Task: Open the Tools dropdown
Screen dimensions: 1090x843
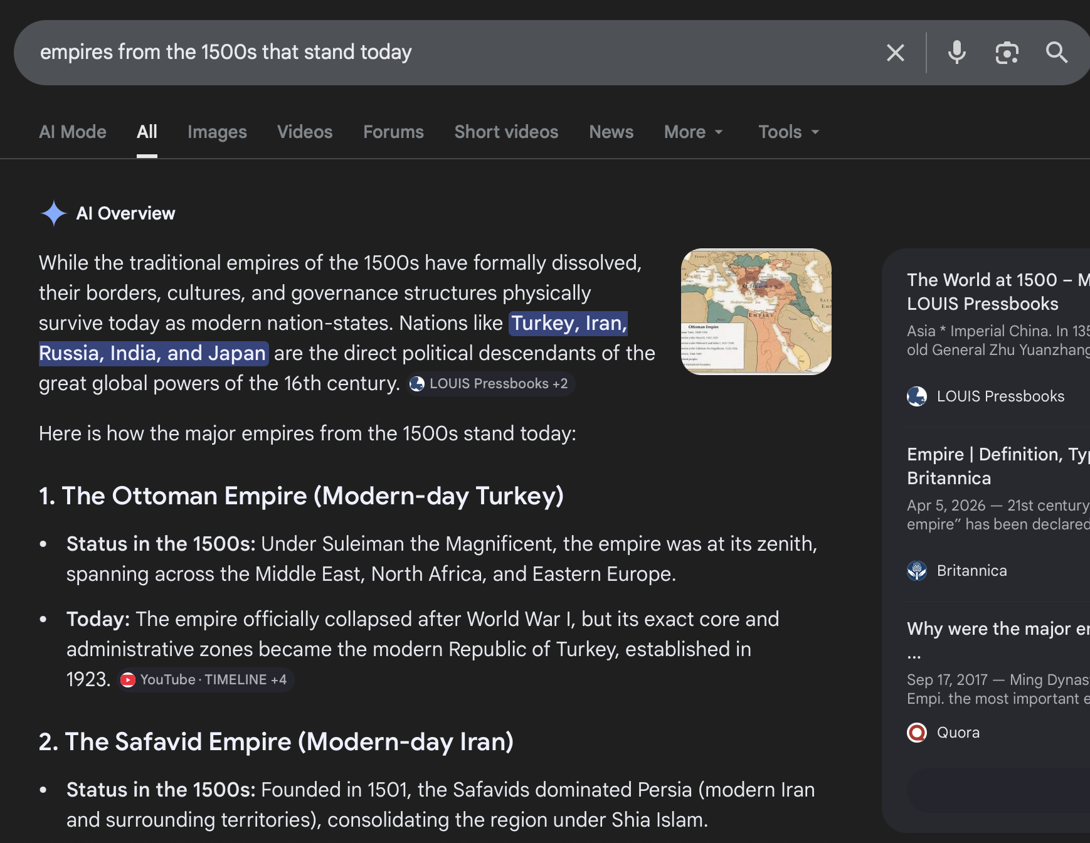Action: click(789, 132)
